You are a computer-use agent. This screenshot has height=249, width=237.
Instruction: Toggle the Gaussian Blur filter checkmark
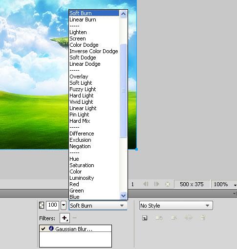(x=43, y=229)
